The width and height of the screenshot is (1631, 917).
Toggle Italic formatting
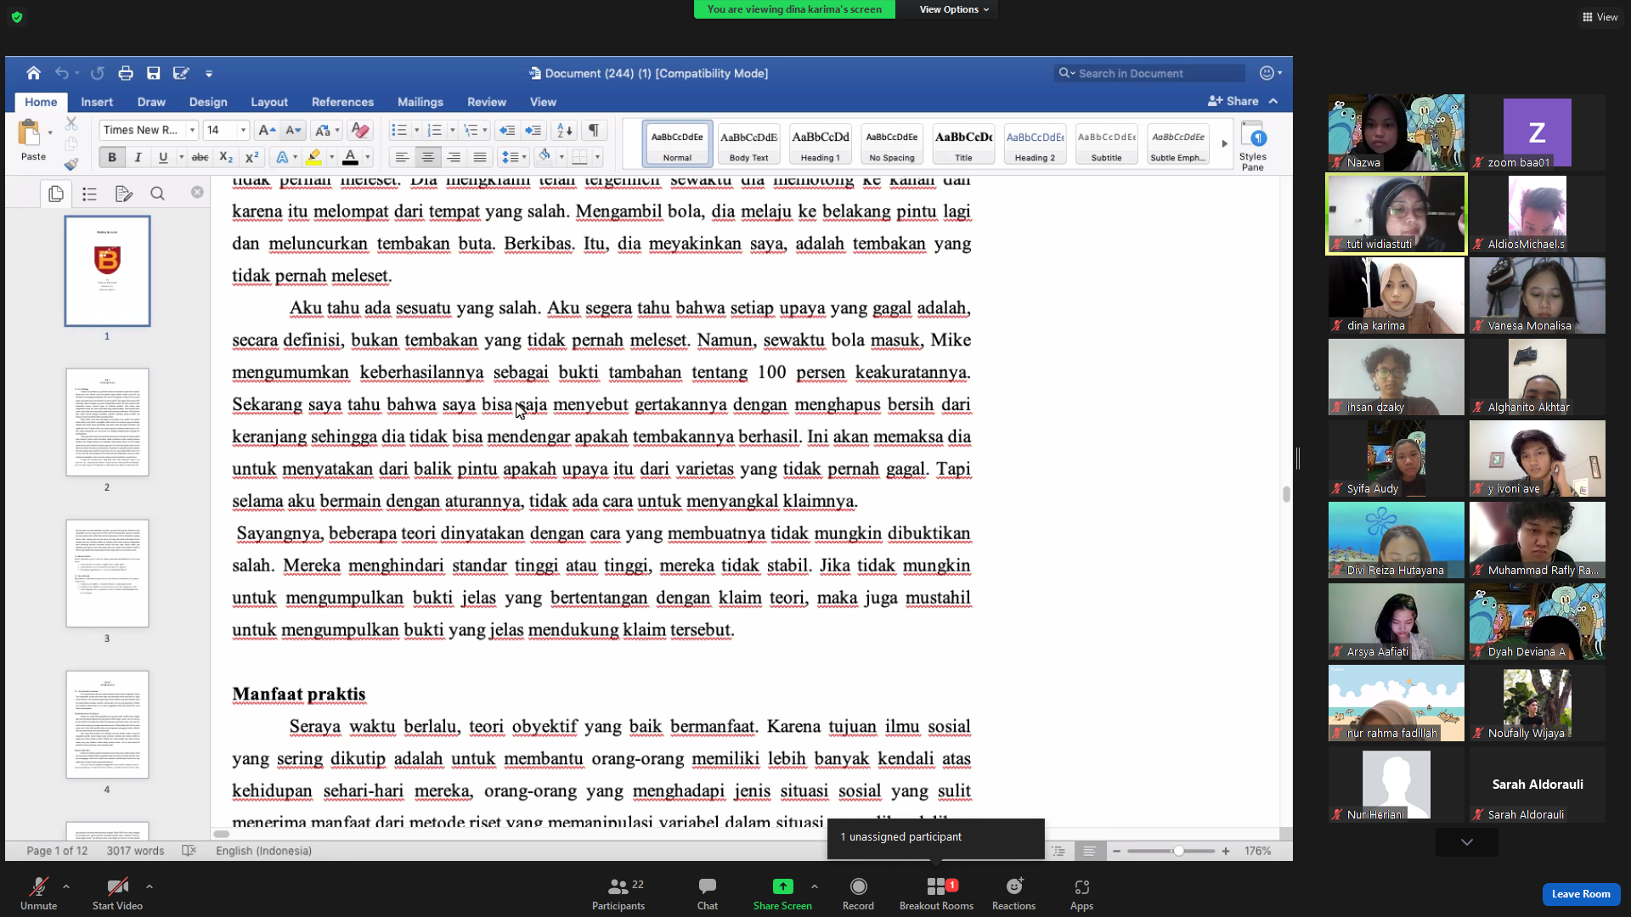tap(138, 157)
